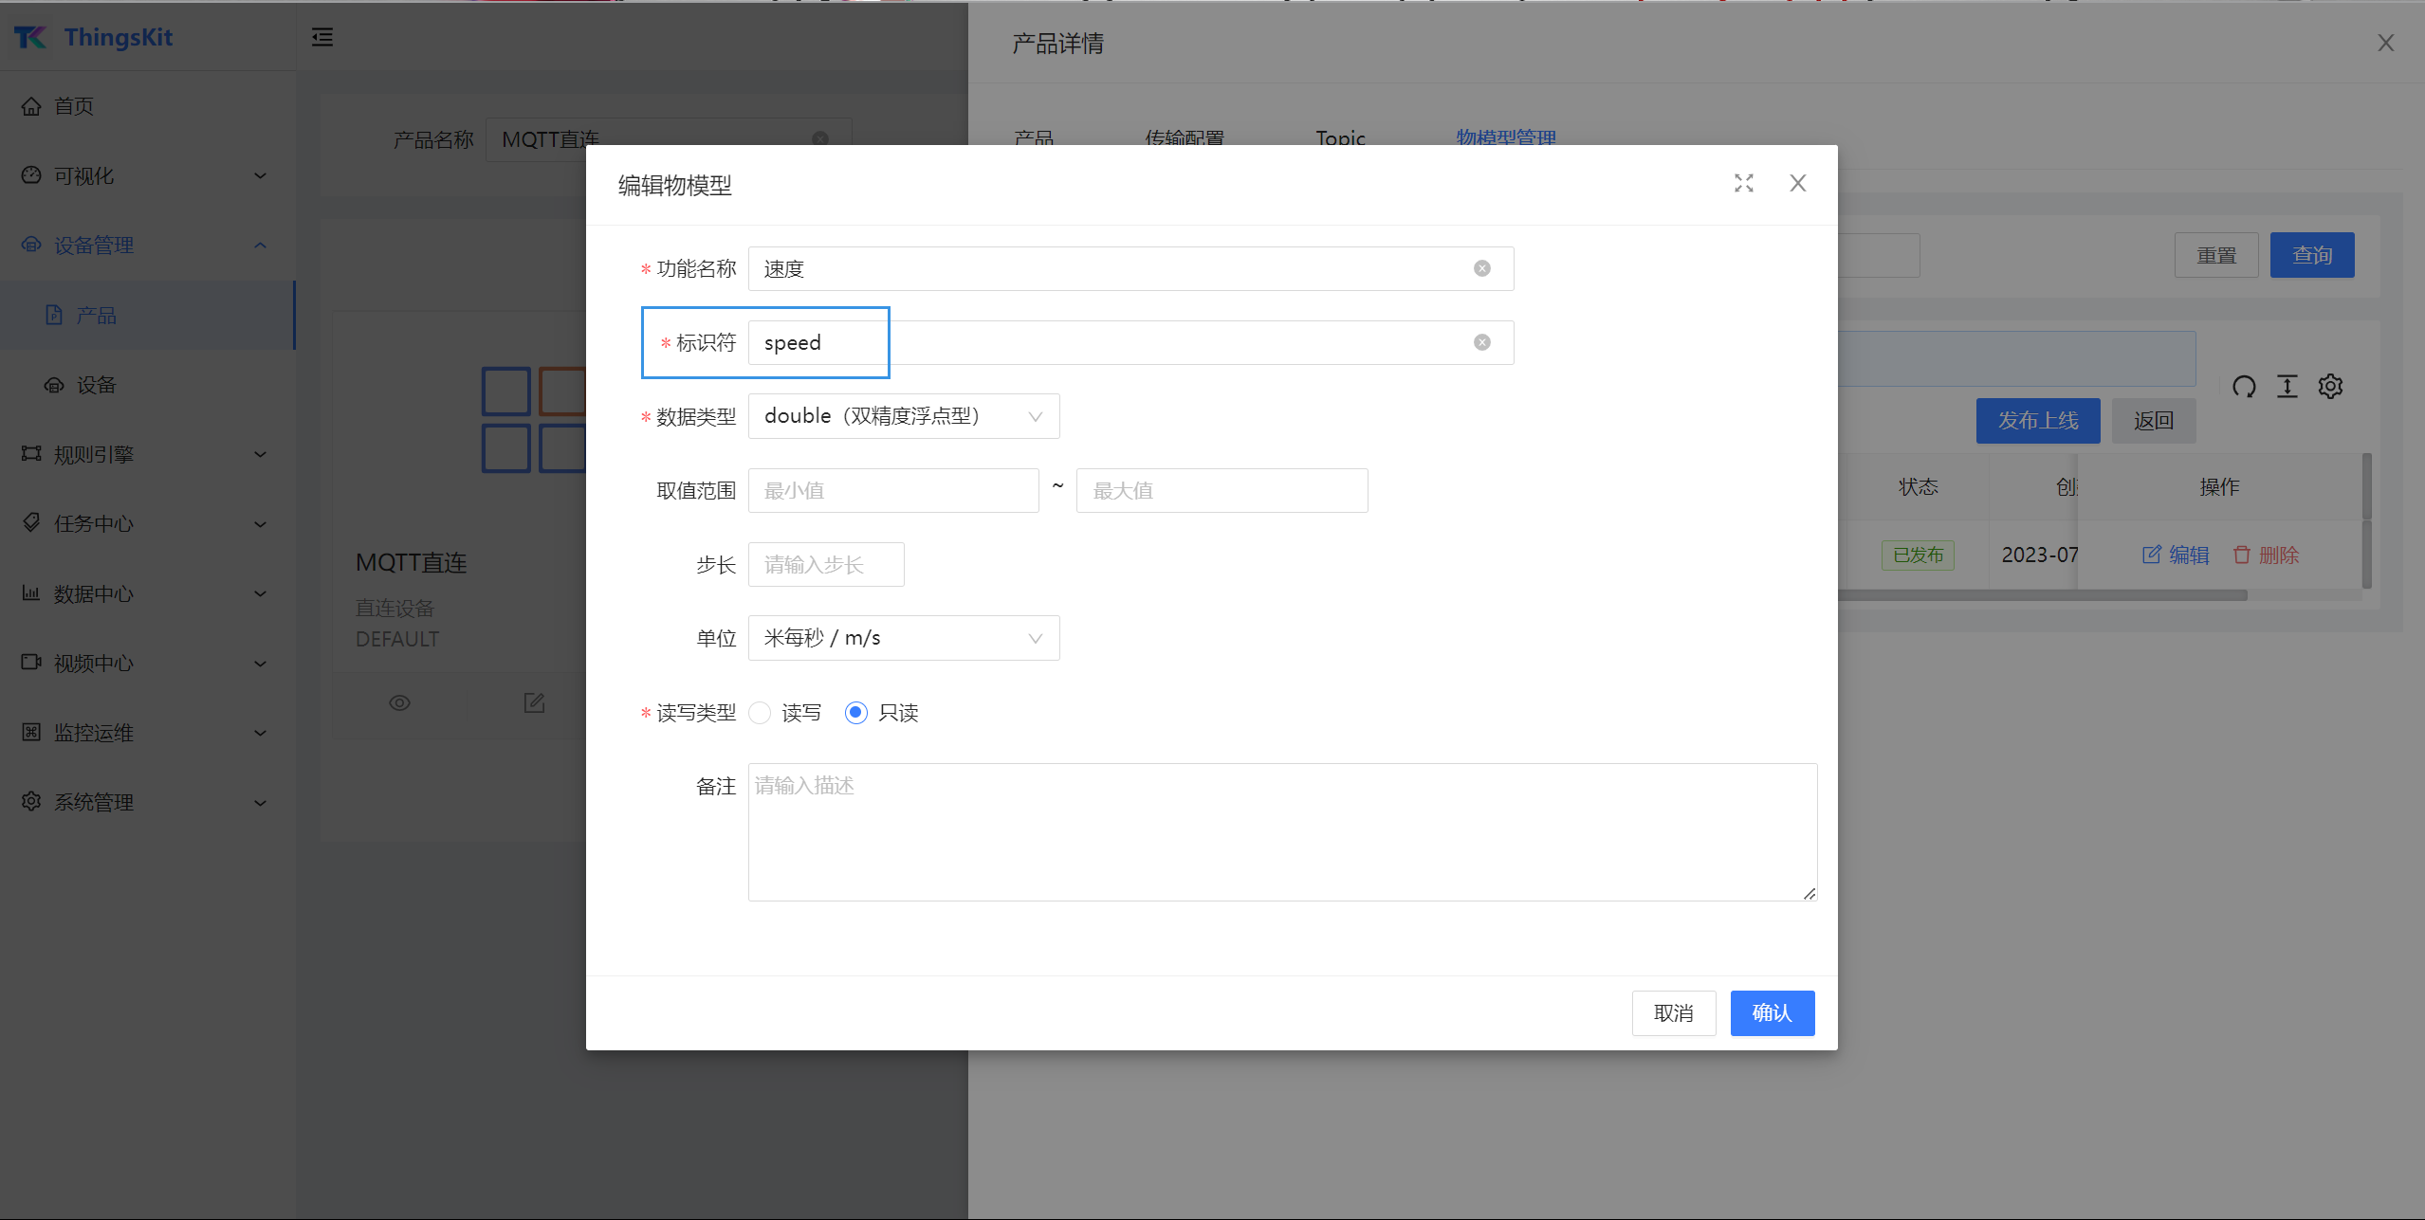This screenshot has height=1220, width=2425.
Task: Select the 只读 radio option
Action: tap(855, 713)
